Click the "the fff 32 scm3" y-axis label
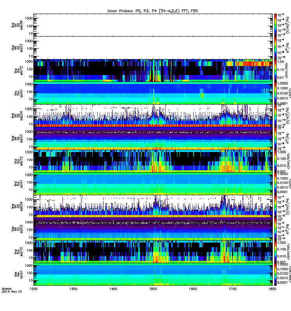The width and height of the screenshot is (291, 311). [17, 229]
